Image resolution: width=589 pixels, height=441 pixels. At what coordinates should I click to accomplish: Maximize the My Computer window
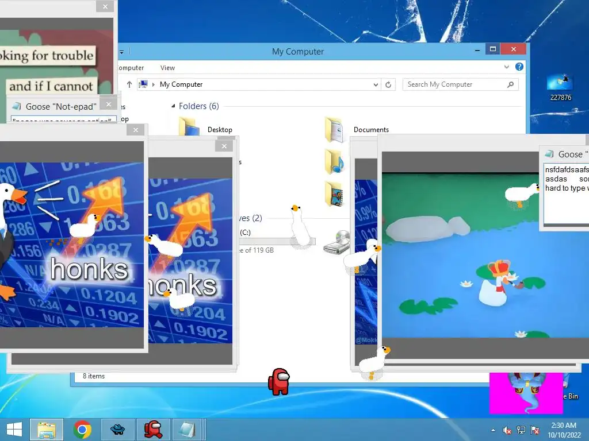(x=493, y=49)
